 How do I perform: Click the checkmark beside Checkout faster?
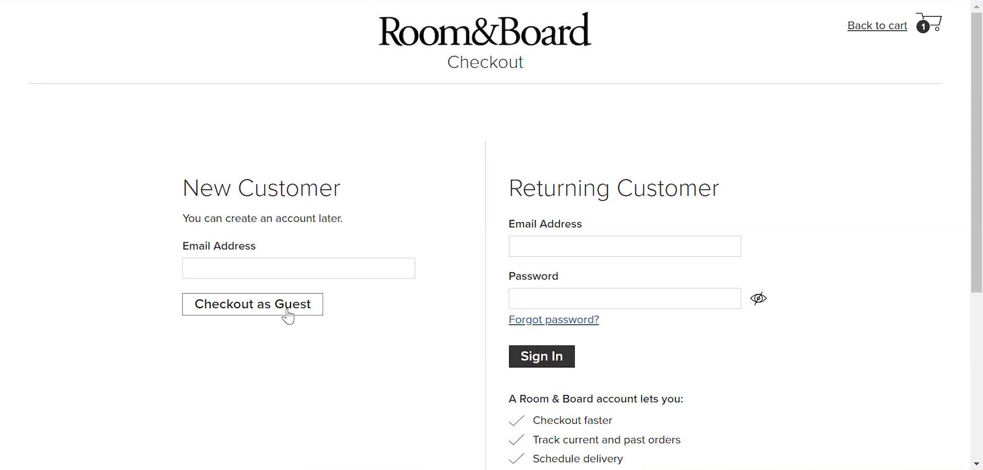tap(517, 420)
